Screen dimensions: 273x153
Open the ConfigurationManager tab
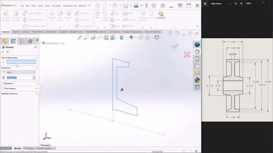(22, 41)
